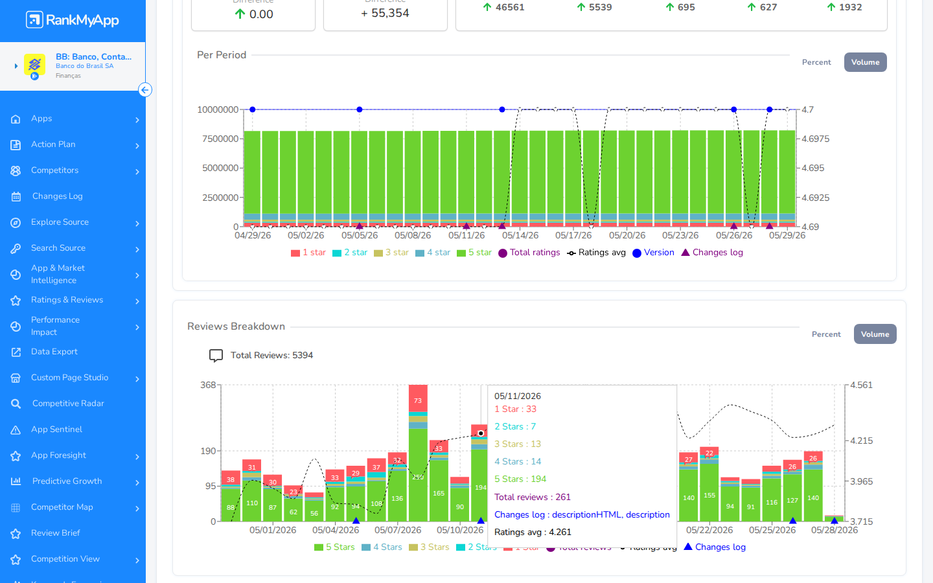Expand the Apps menu chevron
Viewport: 933px width, 583px height.
click(x=137, y=120)
